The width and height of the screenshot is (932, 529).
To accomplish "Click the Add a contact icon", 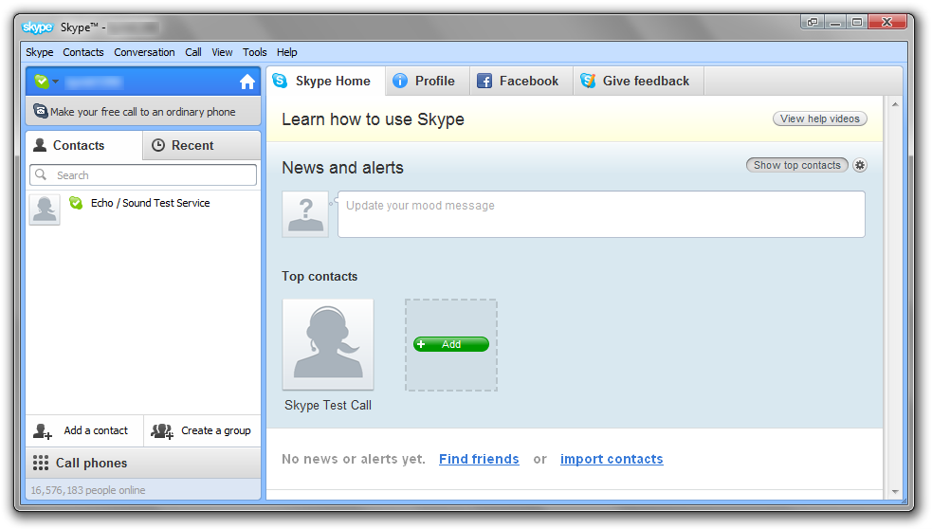I will click(x=44, y=430).
